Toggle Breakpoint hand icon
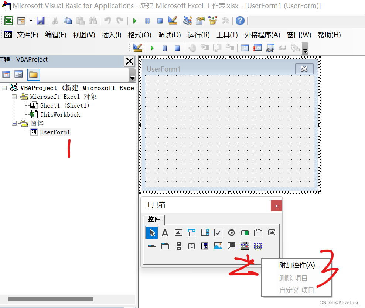This screenshot has height=308, width=365. [x=192, y=48]
